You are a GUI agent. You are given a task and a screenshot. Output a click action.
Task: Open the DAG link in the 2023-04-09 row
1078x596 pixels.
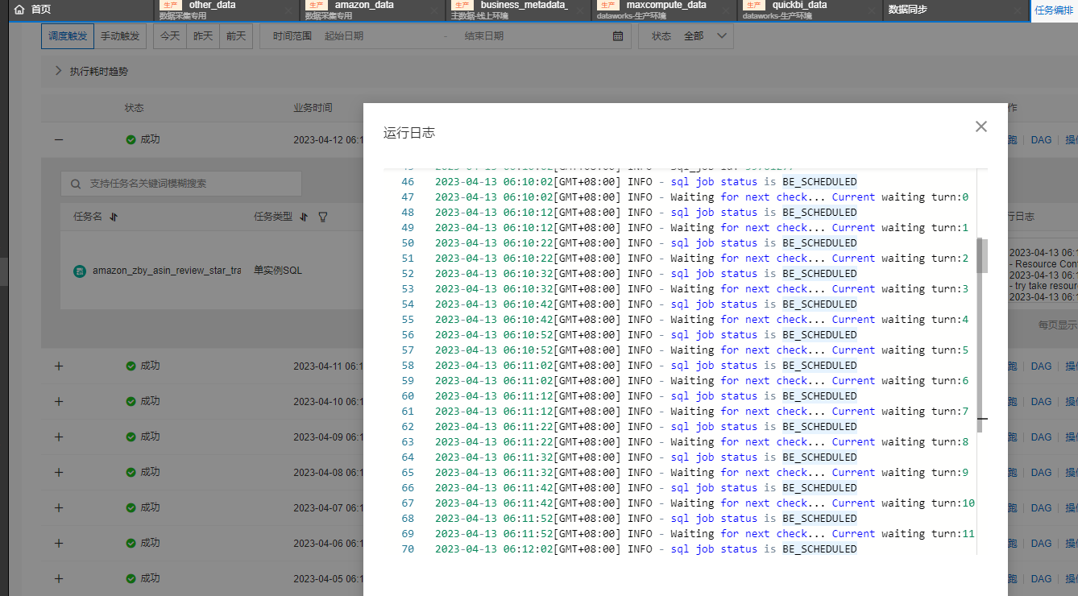1041,437
